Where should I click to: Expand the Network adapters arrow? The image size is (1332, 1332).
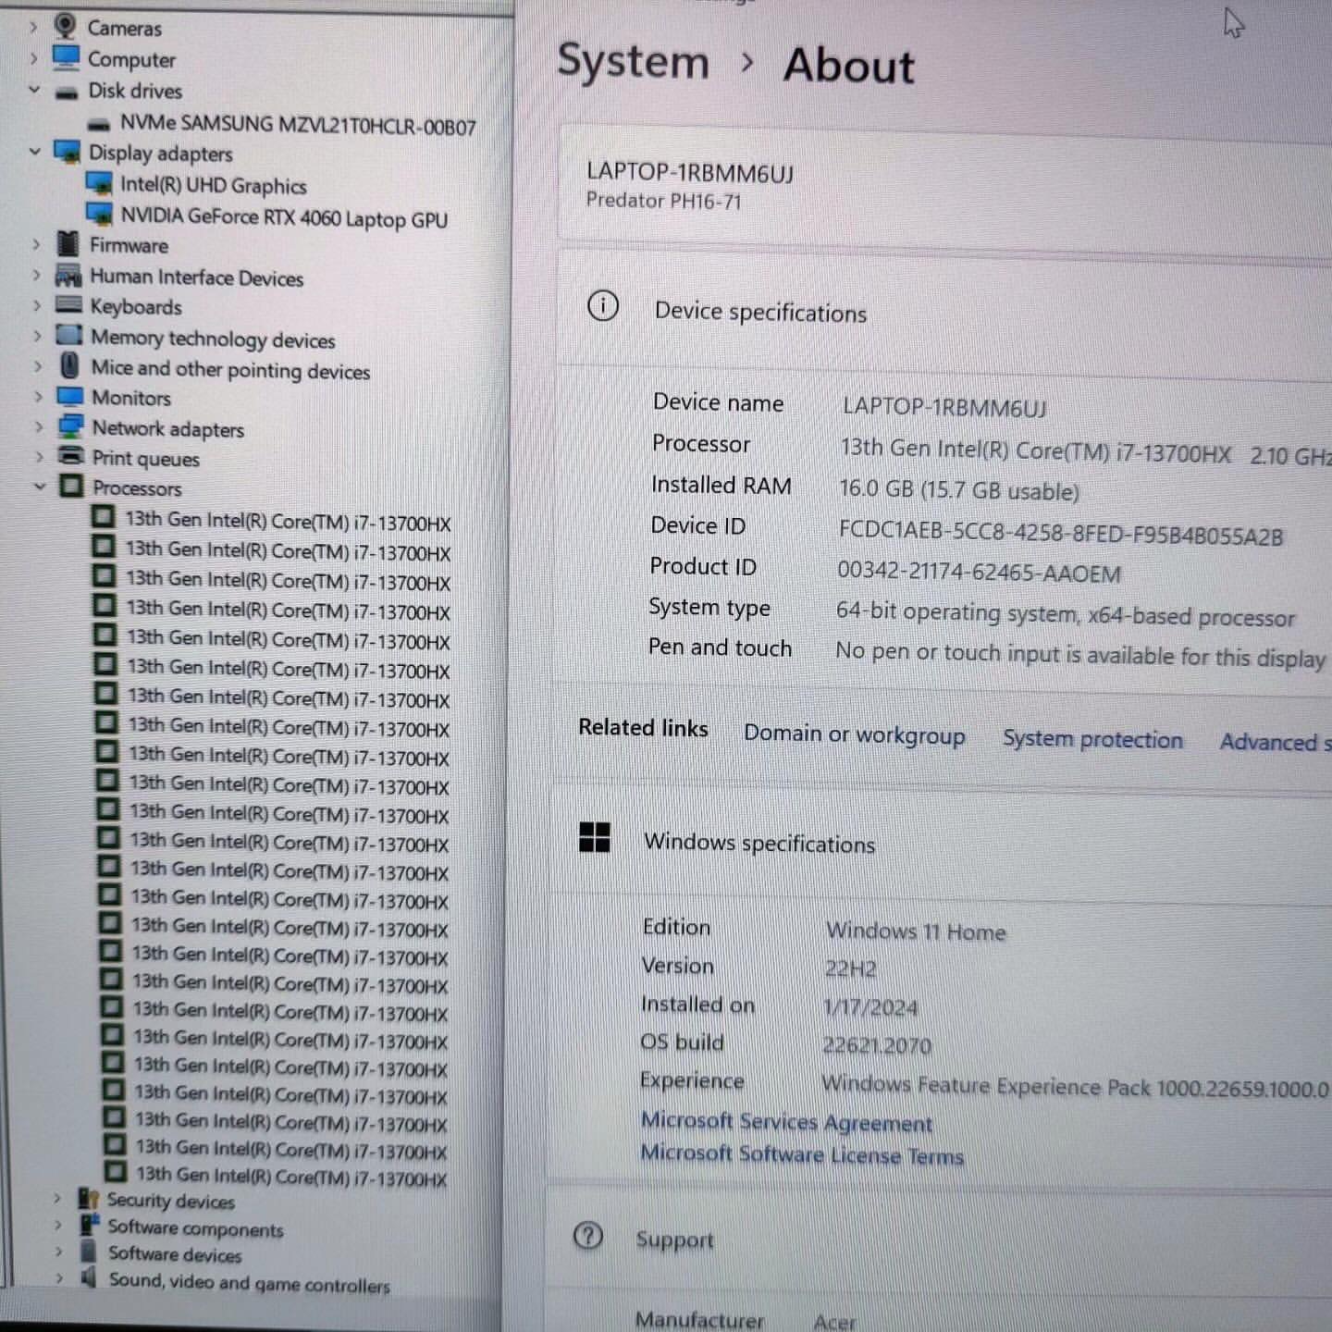pos(39,427)
